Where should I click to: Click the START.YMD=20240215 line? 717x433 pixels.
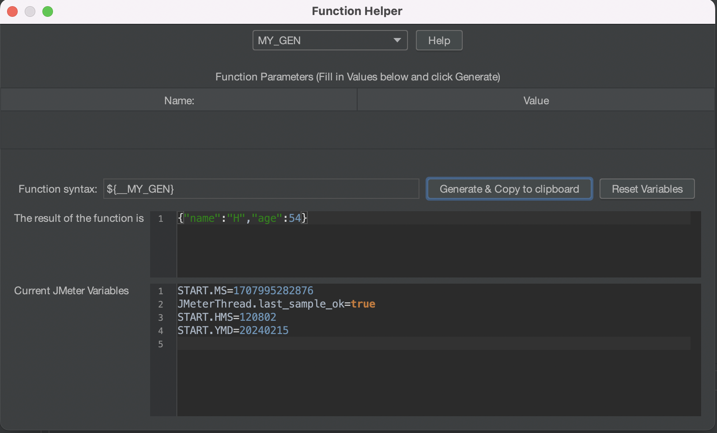point(233,330)
